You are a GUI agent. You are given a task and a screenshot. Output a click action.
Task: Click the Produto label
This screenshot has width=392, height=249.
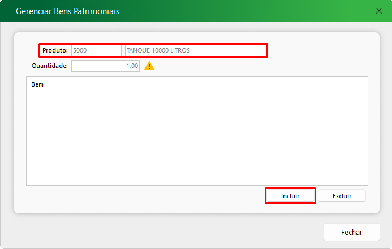point(55,50)
